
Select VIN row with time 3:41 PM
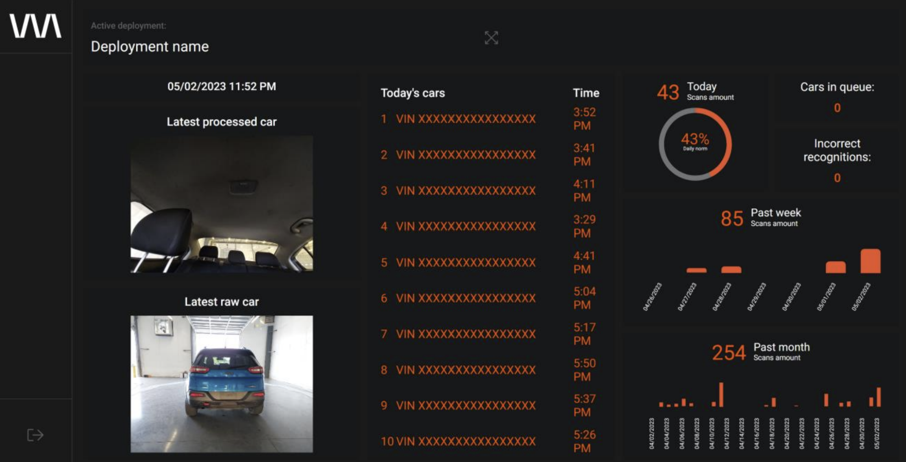coord(465,155)
